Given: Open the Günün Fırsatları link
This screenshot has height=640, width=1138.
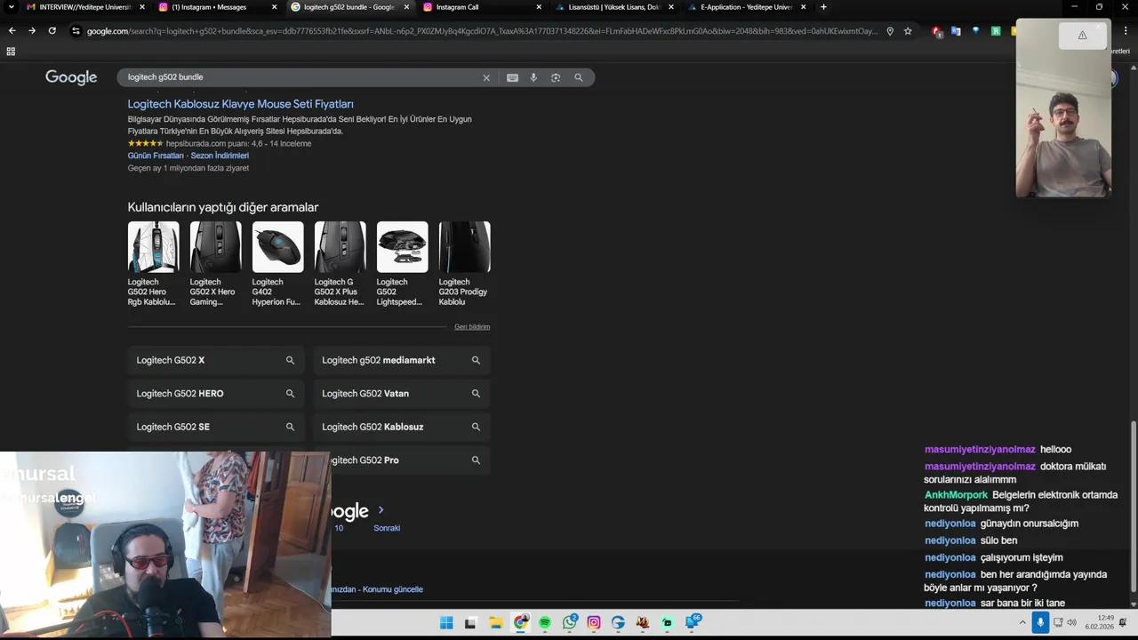Looking at the screenshot, I should (156, 156).
